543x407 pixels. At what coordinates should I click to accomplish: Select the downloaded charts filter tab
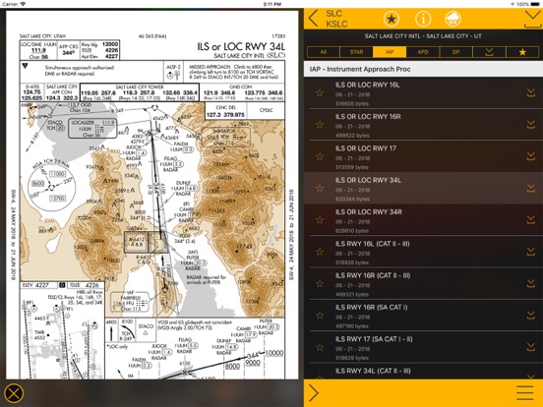point(489,52)
